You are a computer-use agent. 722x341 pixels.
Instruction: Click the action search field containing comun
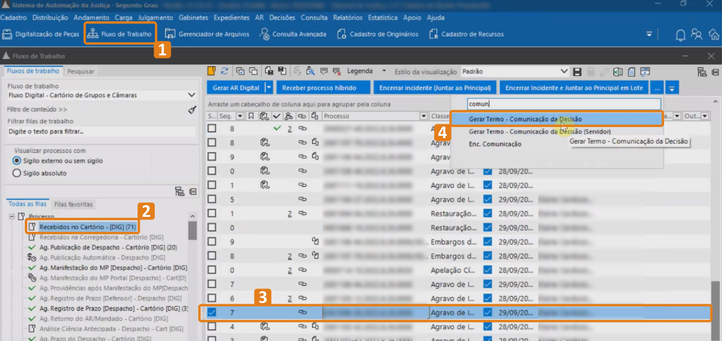click(564, 104)
